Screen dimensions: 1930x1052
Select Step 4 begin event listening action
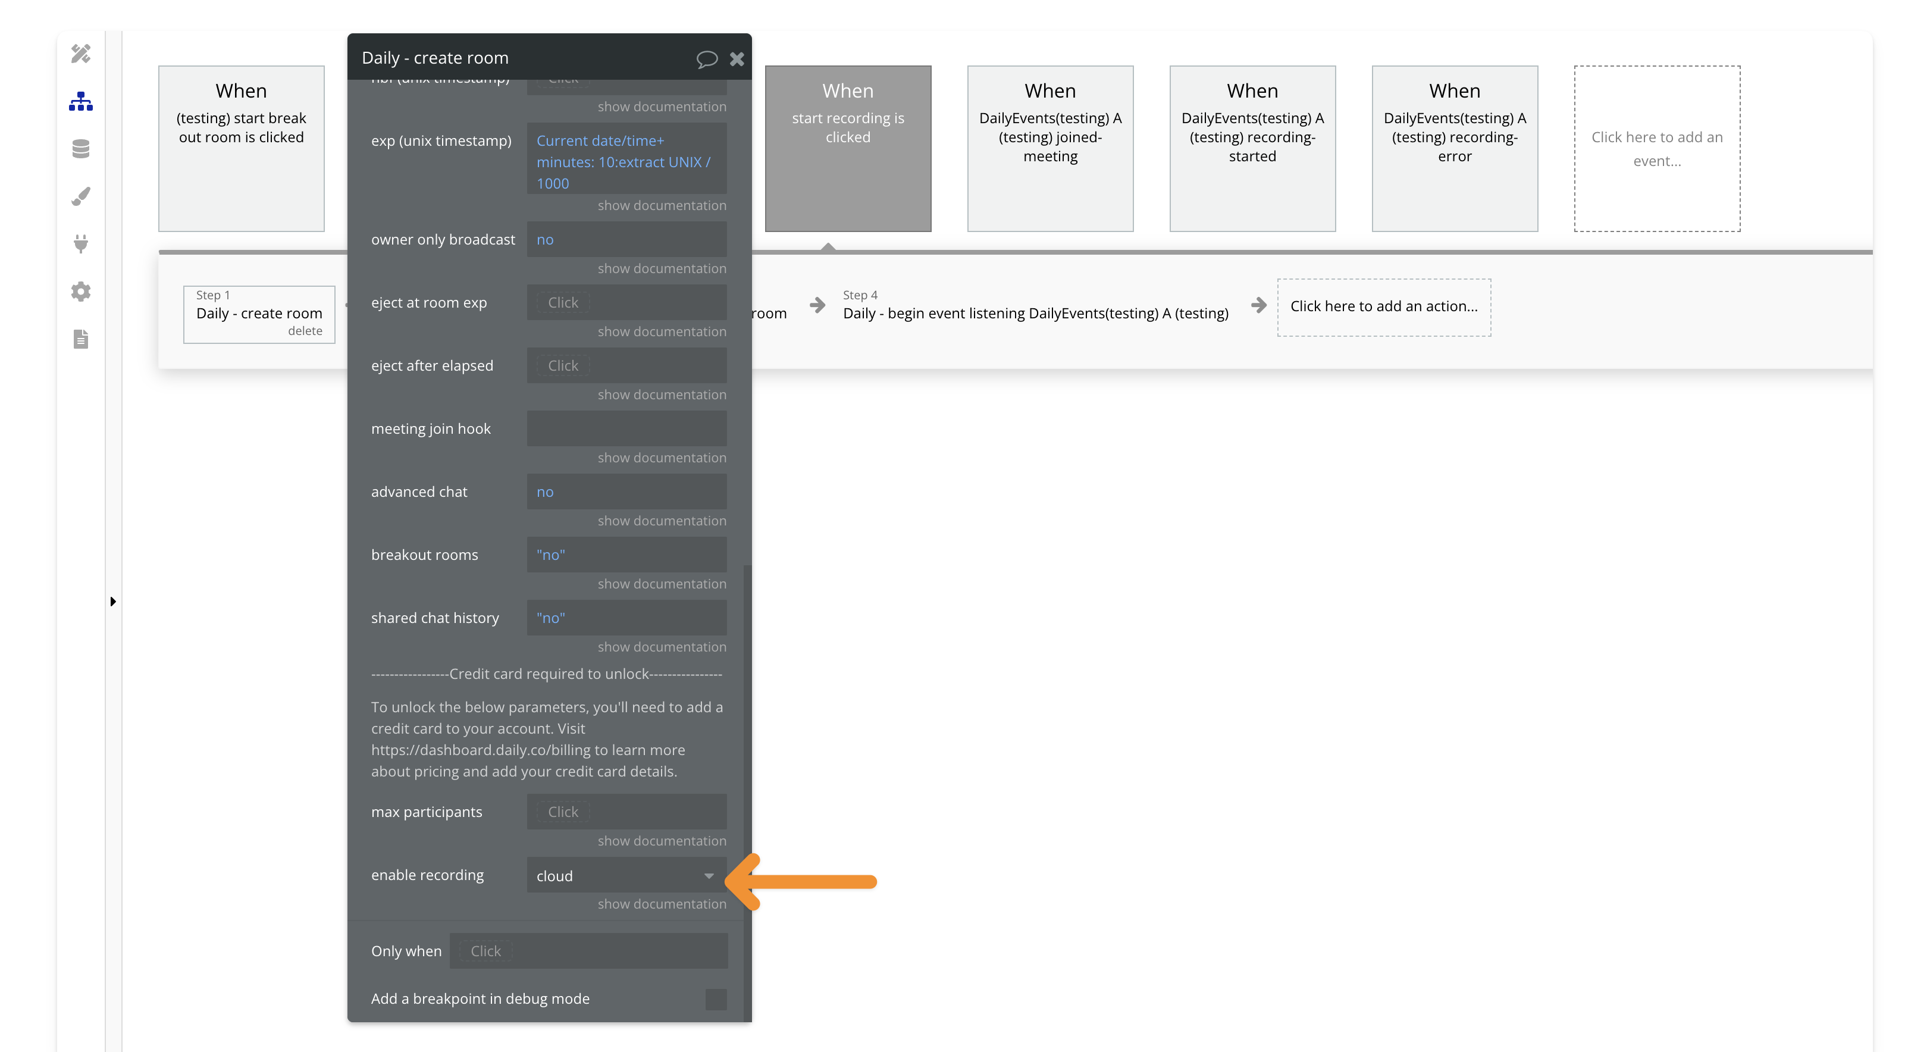(x=1035, y=306)
